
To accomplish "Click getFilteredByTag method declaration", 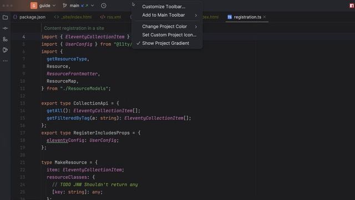I will tap(68, 118).
